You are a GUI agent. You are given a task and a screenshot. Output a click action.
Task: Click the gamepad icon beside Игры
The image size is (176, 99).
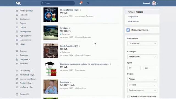click(17, 44)
